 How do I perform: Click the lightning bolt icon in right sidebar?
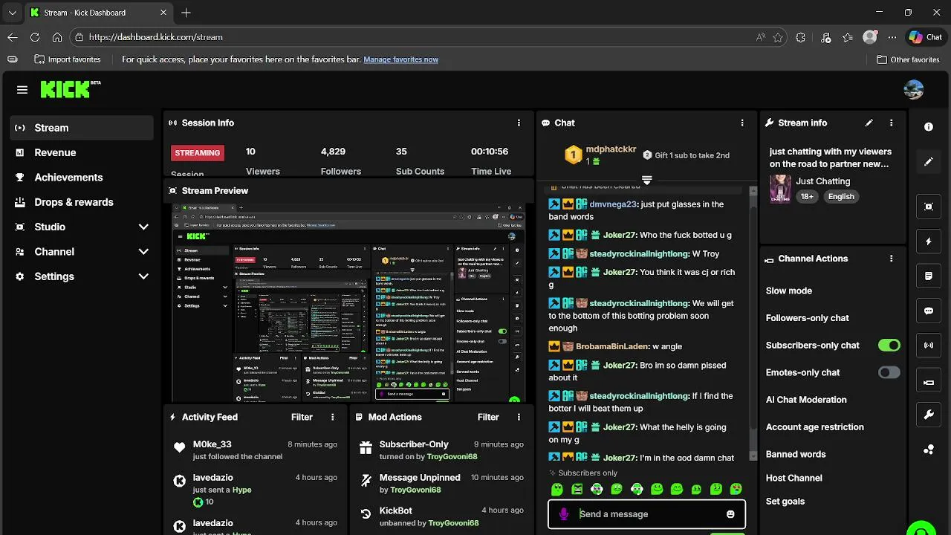click(929, 241)
